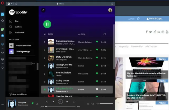Enable shuffle in the player bar

pos(46,101)
